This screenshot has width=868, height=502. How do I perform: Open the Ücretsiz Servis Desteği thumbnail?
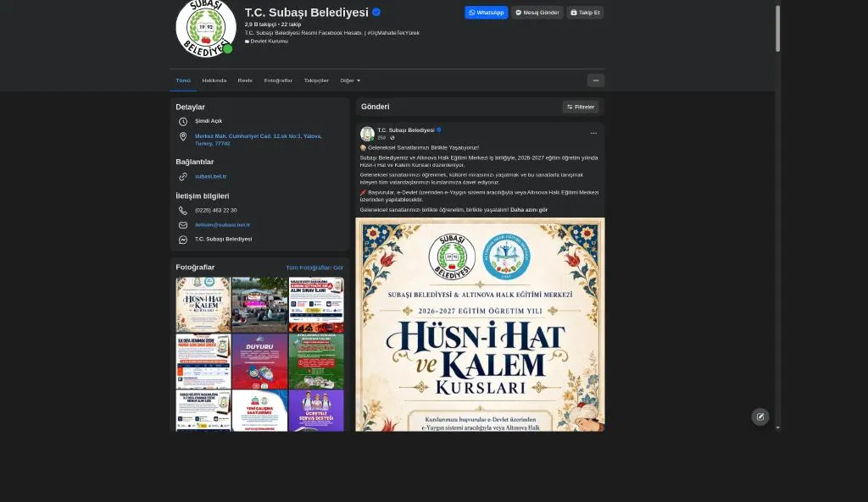(x=316, y=411)
